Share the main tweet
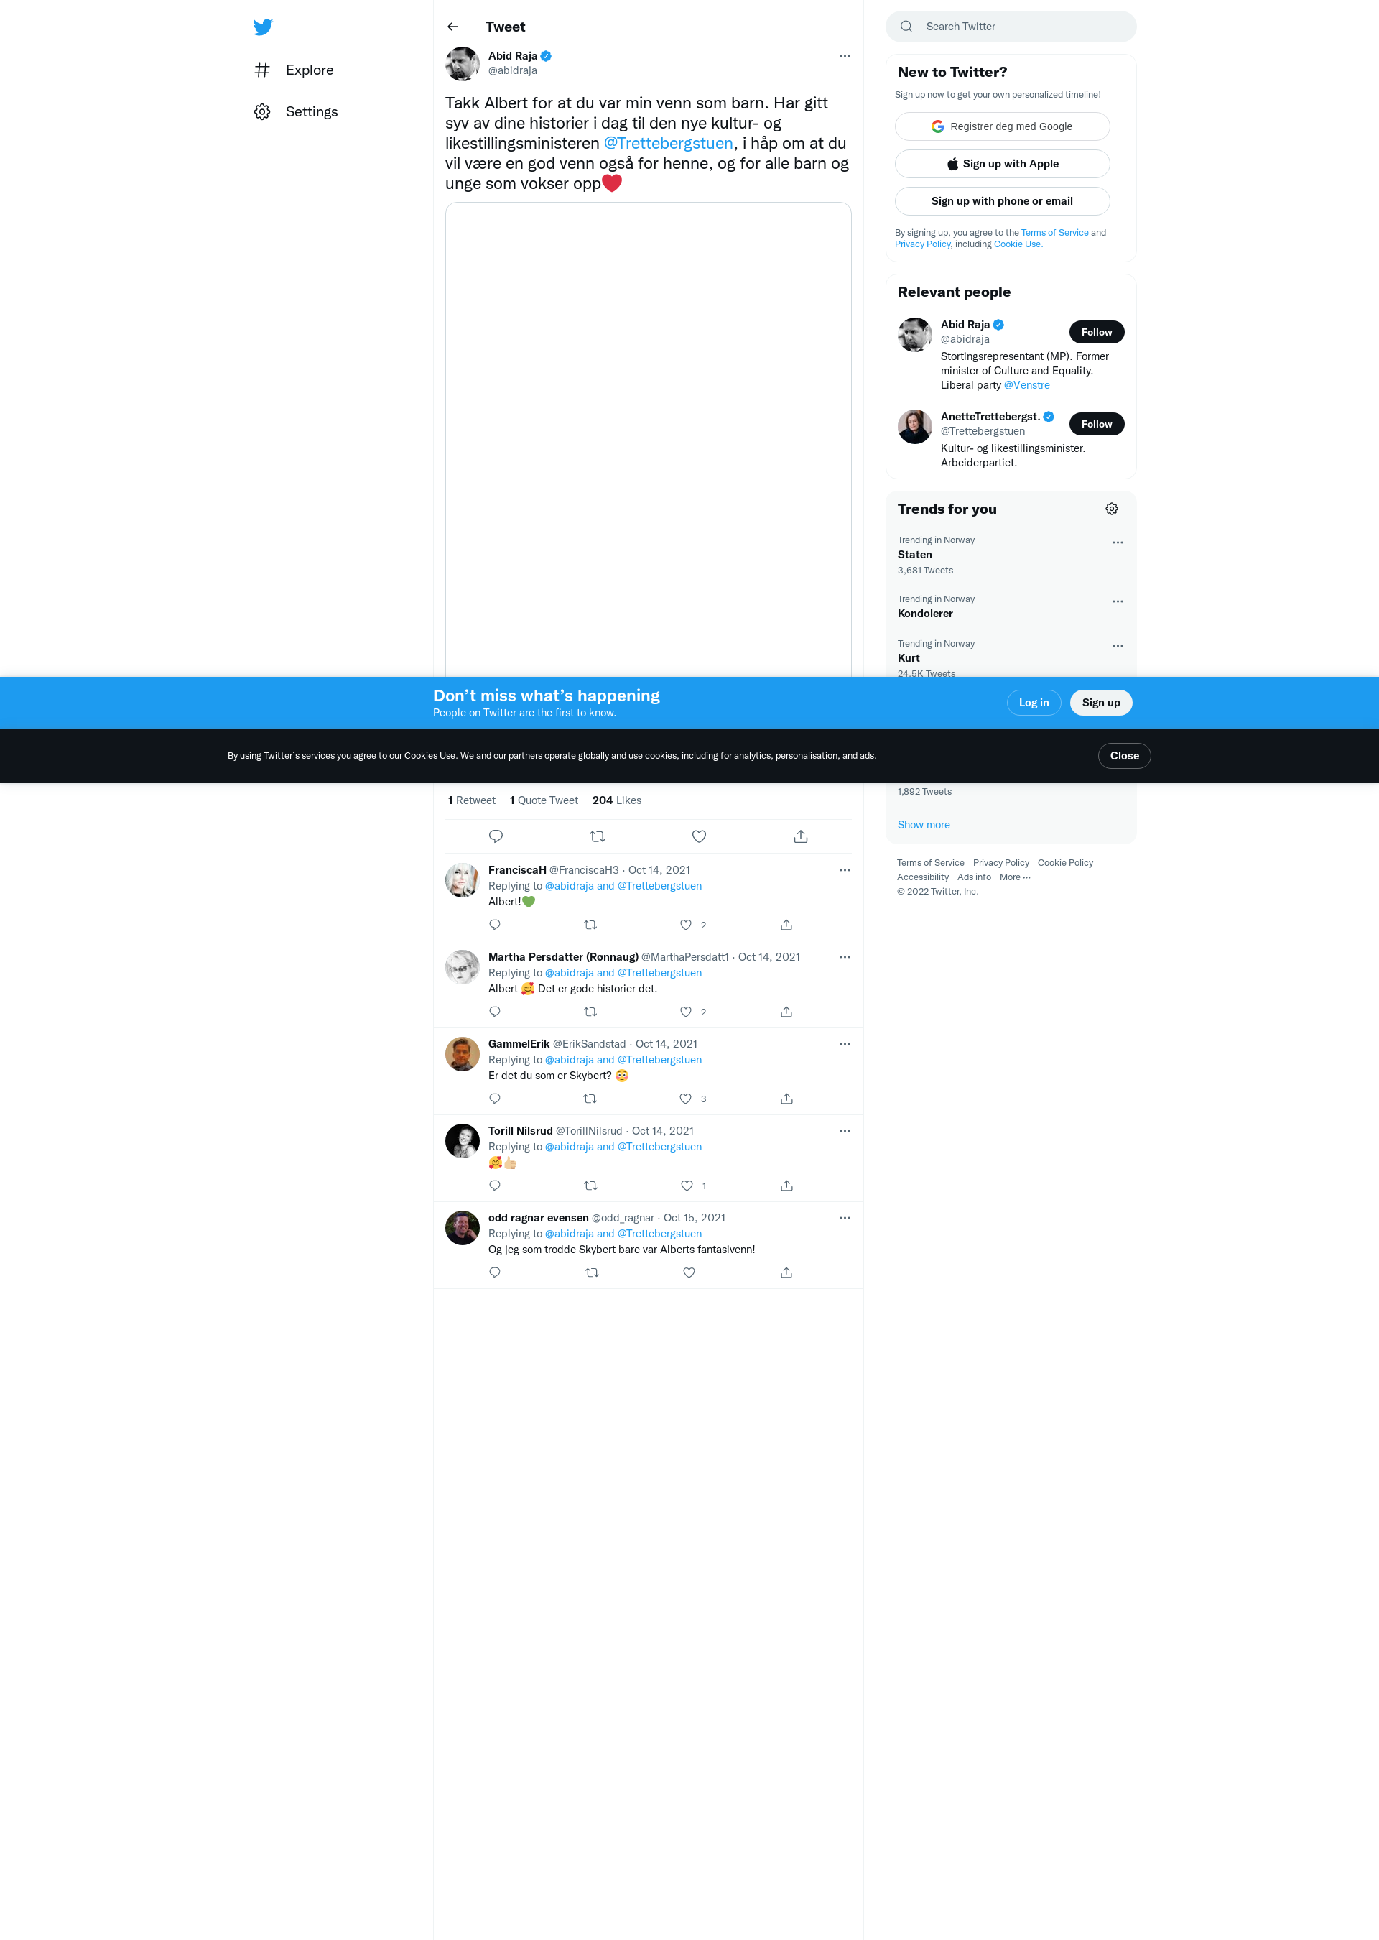Viewport: 1379px width, 1940px height. (801, 836)
